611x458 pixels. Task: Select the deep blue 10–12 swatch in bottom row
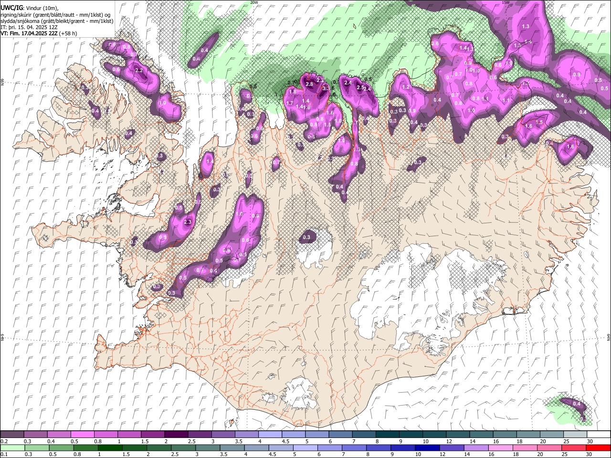[427, 448]
